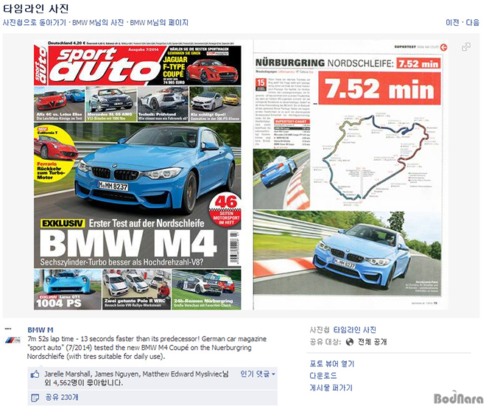The image size is (486, 406).
Task: Click the 타임라인 사진 page heading
Action: 35,8
